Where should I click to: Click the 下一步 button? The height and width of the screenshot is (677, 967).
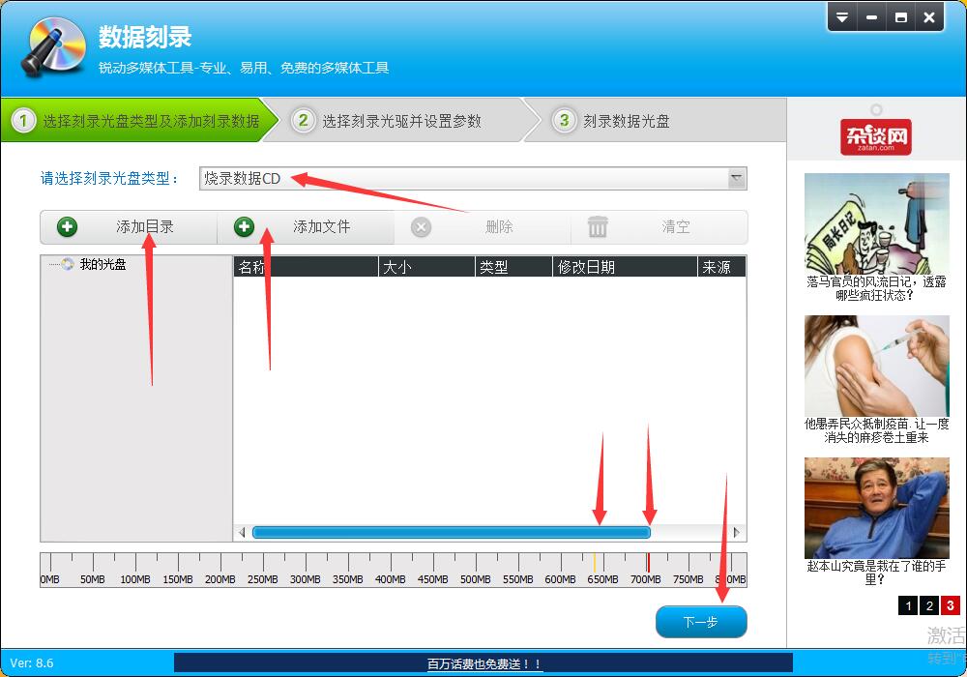tap(700, 622)
